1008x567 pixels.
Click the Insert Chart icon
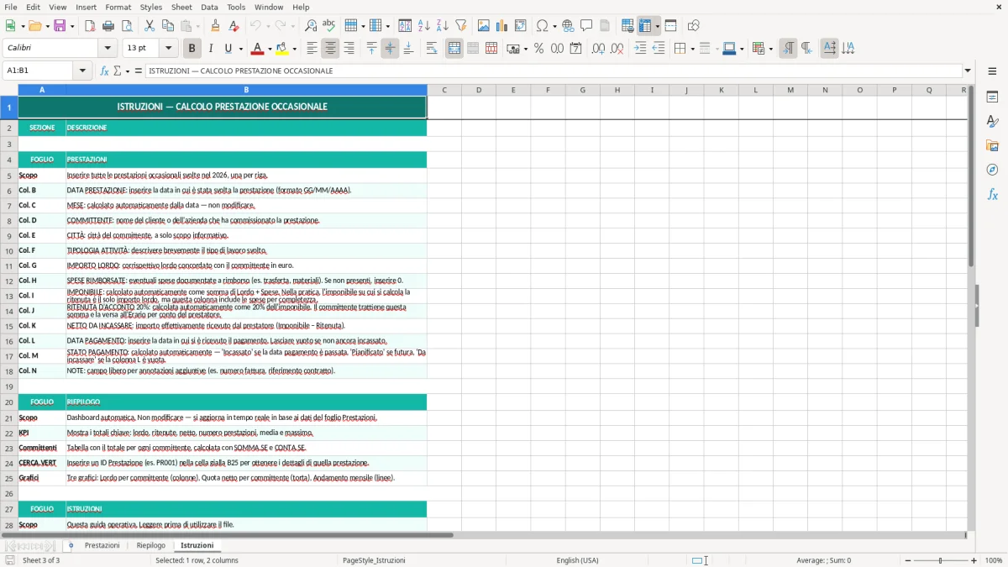click(x=502, y=26)
